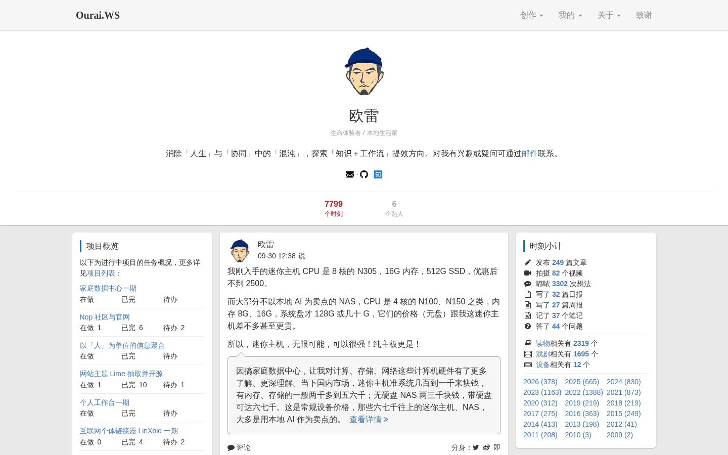Open 以「人」为单位的信息聚合 project
Screen dimensions: 728x455
(x=122, y=345)
